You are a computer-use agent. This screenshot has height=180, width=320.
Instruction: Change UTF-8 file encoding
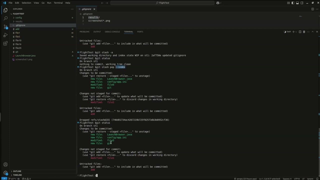click(297, 179)
